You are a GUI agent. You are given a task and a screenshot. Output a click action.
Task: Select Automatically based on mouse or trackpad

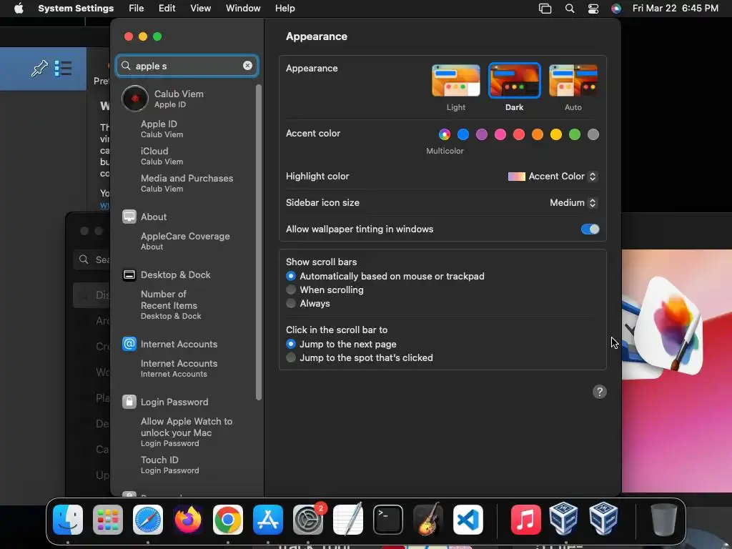pos(291,276)
